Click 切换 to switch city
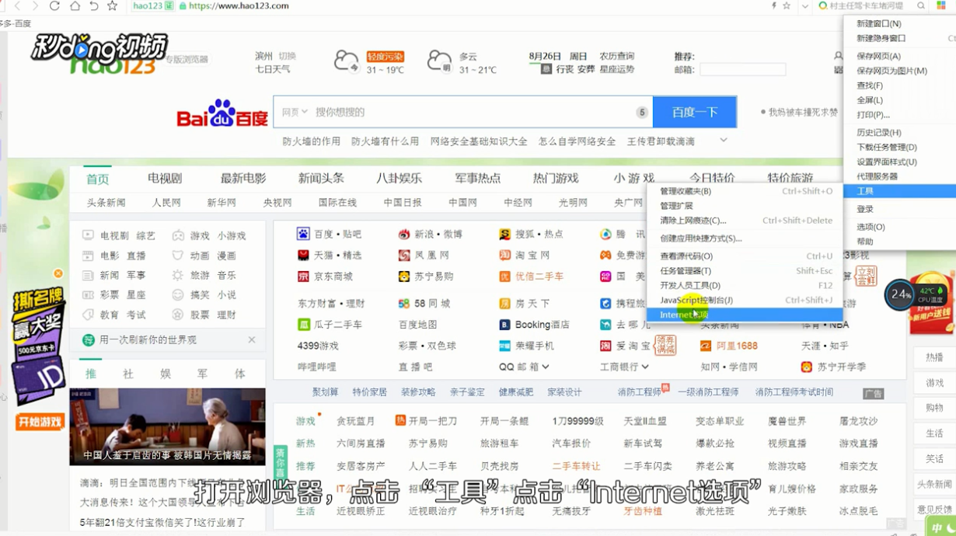 click(x=287, y=56)
